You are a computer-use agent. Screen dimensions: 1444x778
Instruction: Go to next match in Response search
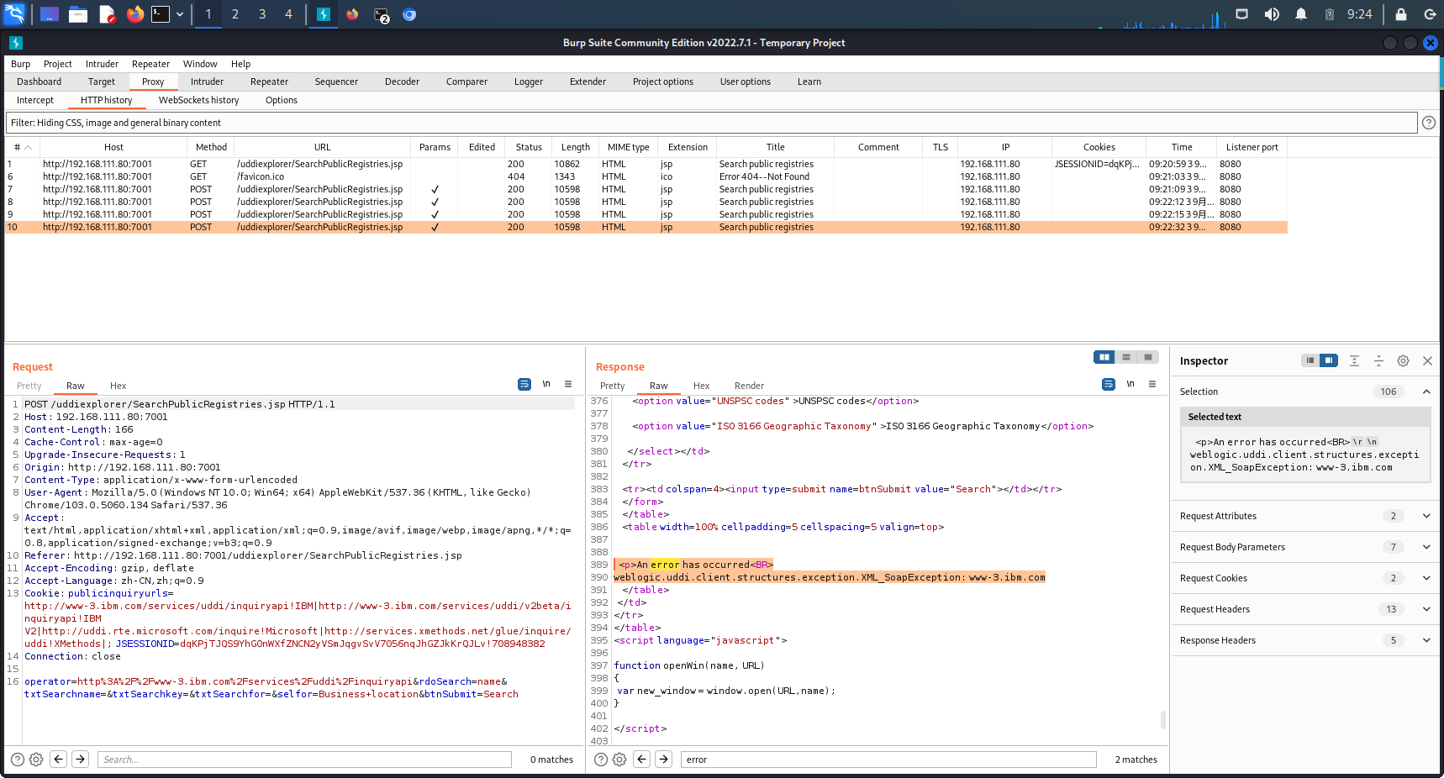(x=664, y=760)
